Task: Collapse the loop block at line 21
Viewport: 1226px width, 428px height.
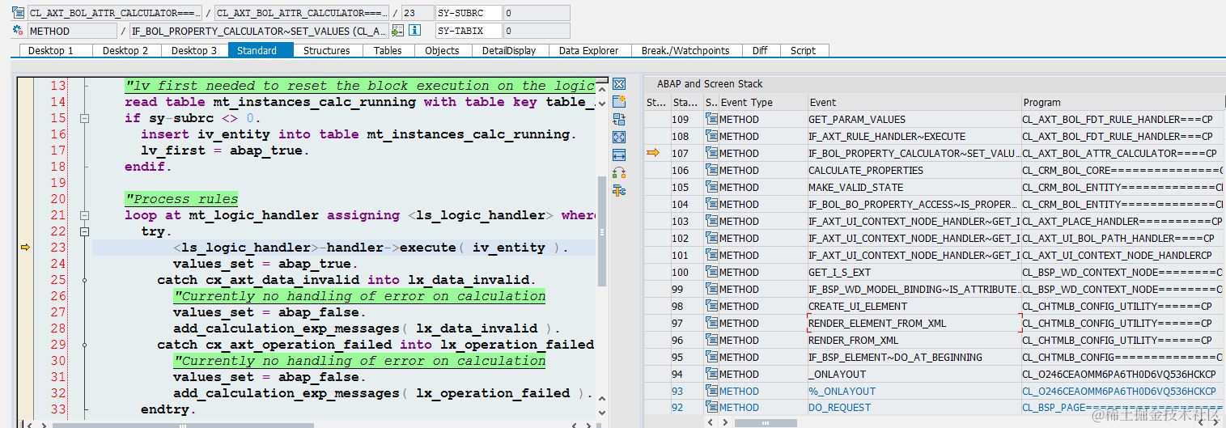Action: [84, 215]
